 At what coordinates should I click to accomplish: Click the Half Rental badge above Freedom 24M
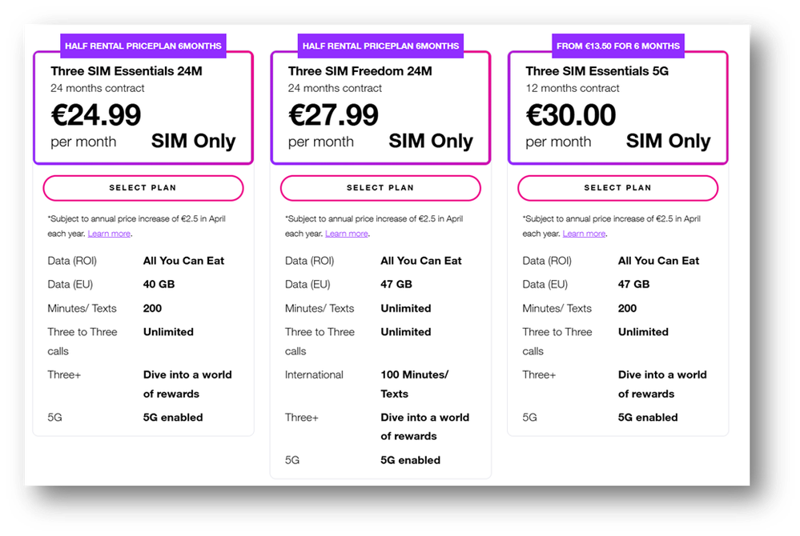(380, 46)
